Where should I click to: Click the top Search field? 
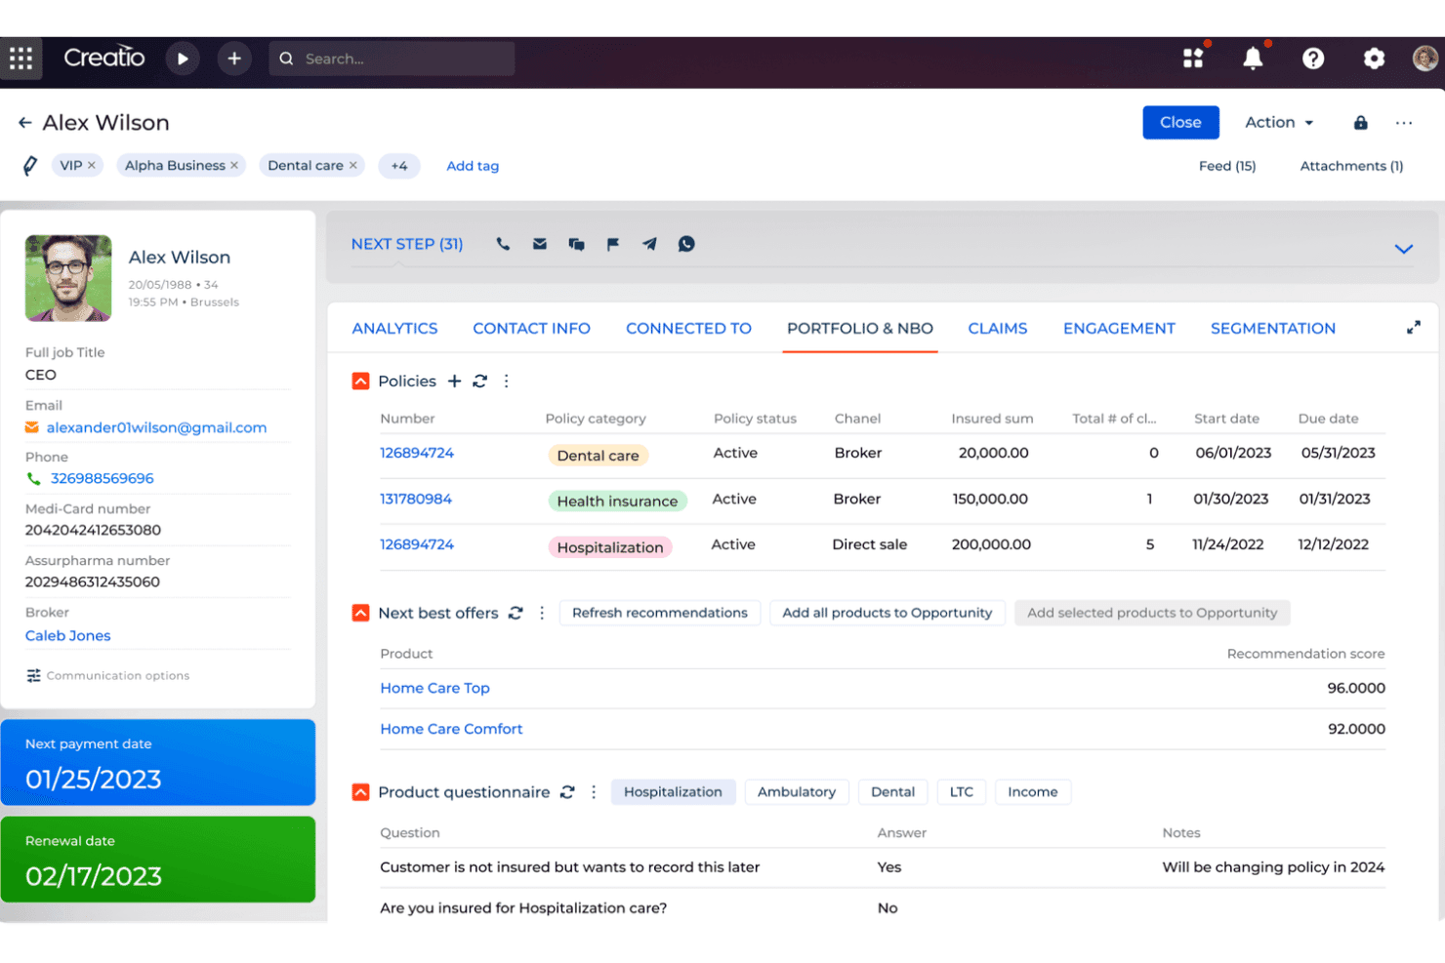pyautogui.click(x=392, y=59)
